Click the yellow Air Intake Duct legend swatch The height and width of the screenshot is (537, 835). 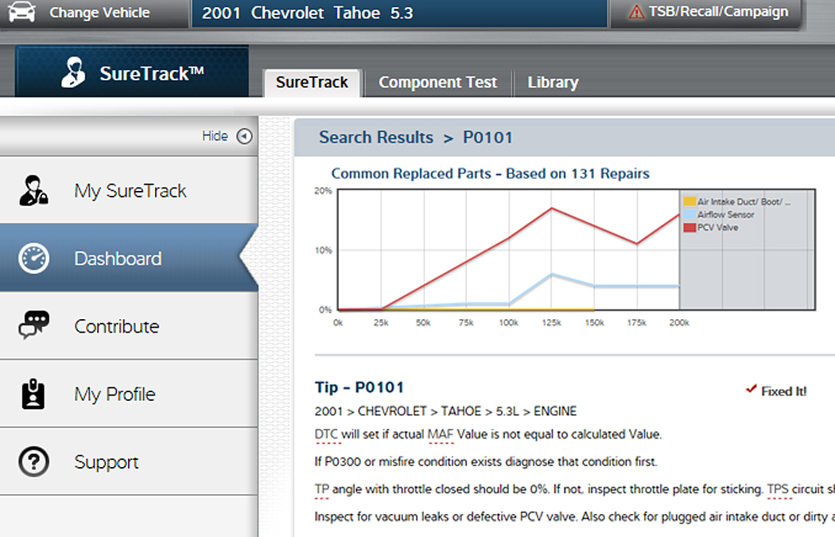point(689,201)
